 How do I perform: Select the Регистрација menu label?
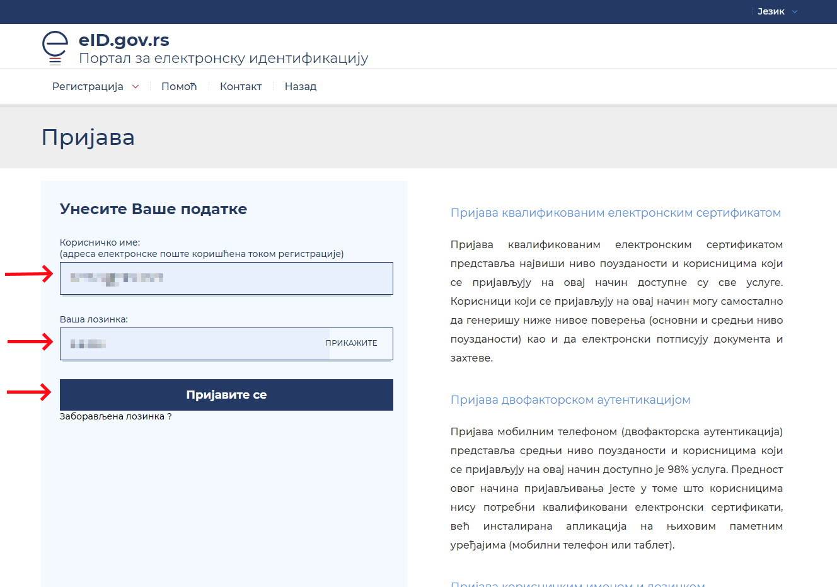point(88,86)
